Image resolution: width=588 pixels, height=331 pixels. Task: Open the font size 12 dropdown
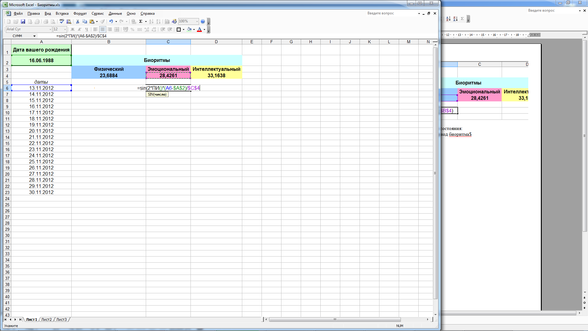65,29
